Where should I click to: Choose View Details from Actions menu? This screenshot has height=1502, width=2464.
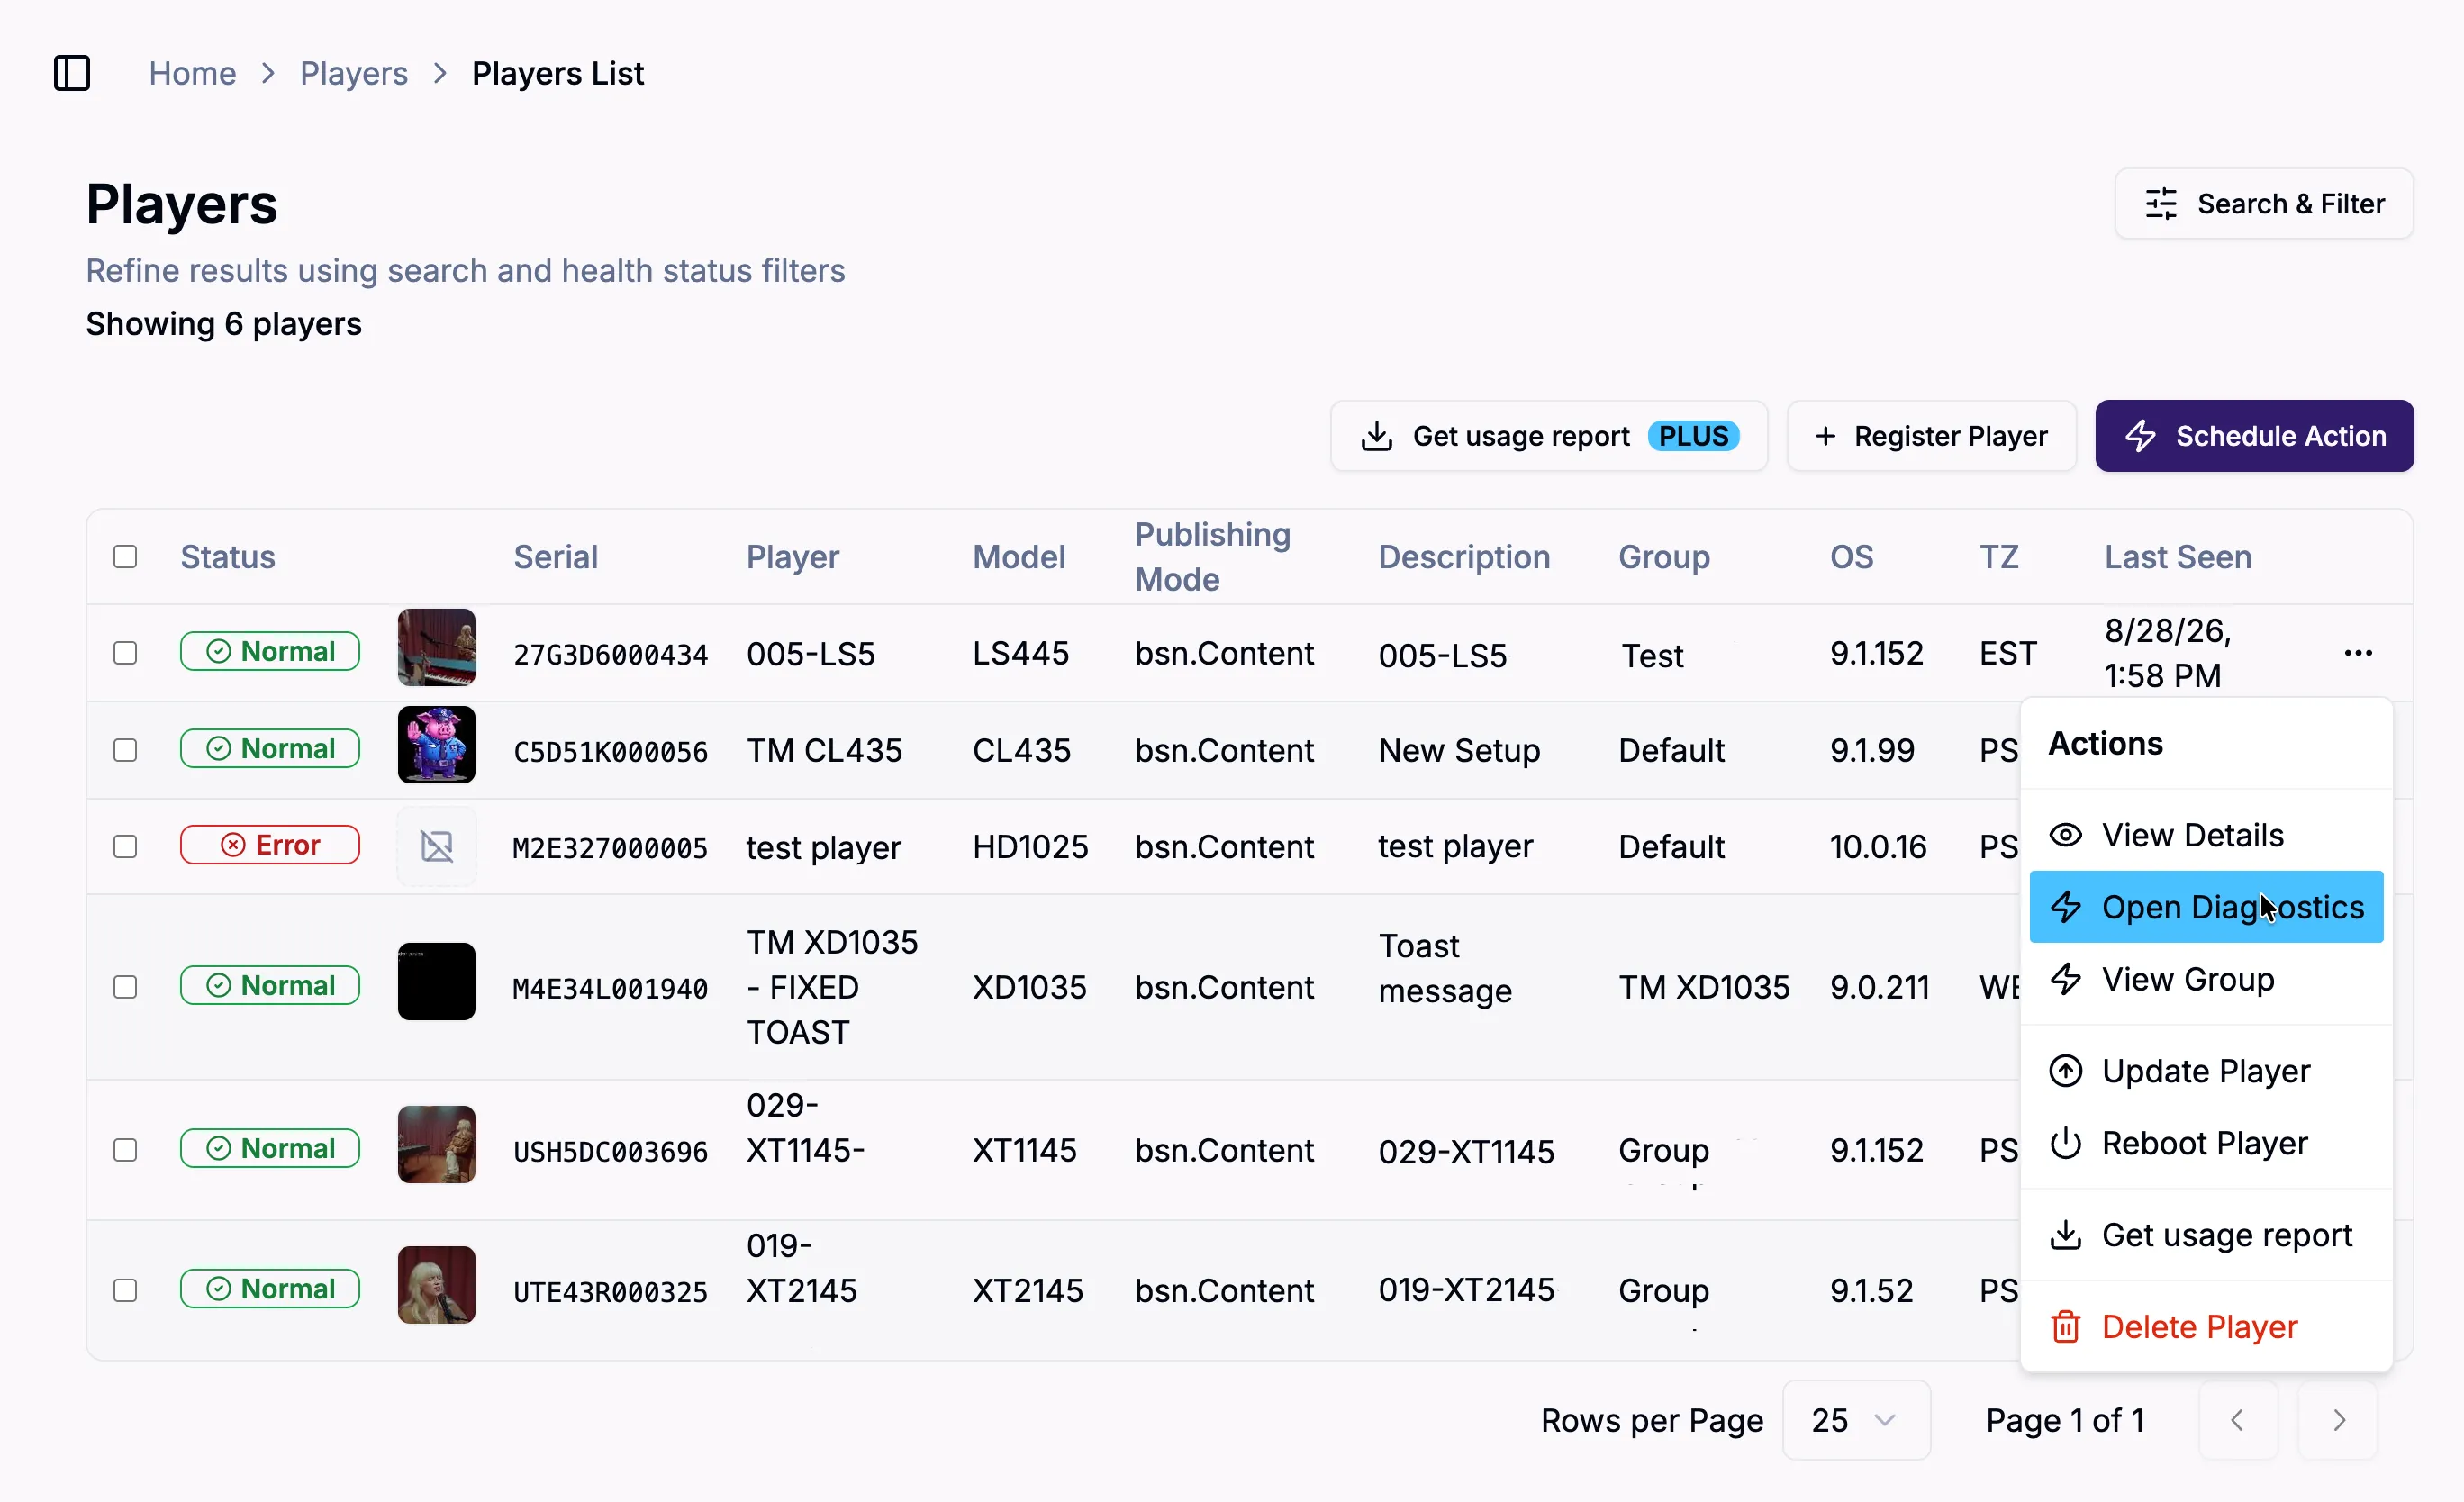(2206, 835)
